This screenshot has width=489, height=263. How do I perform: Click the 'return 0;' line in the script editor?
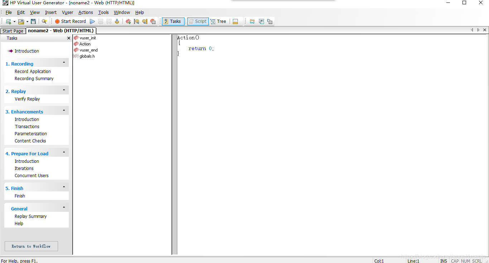pyautogui.click(x=201, y=49)
